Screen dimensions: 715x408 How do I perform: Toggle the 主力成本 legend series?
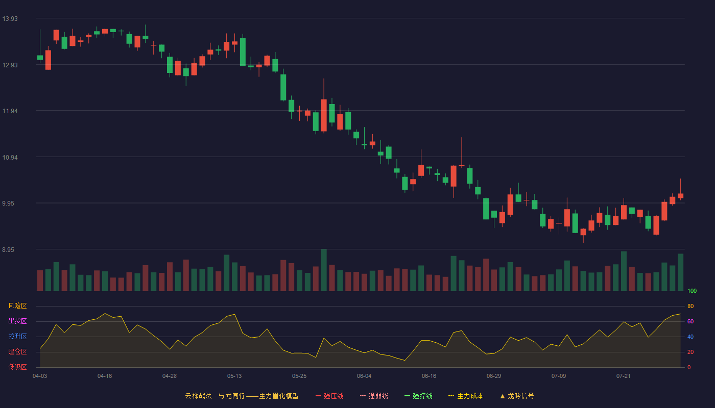pyautogui.click(x=466, y=396)
